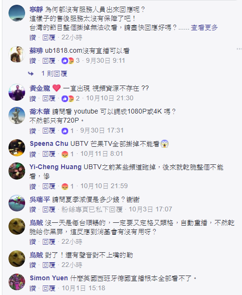The image size is (242, 295).
Task: Open 寧靜's round profile avatar
Action: 17,13
